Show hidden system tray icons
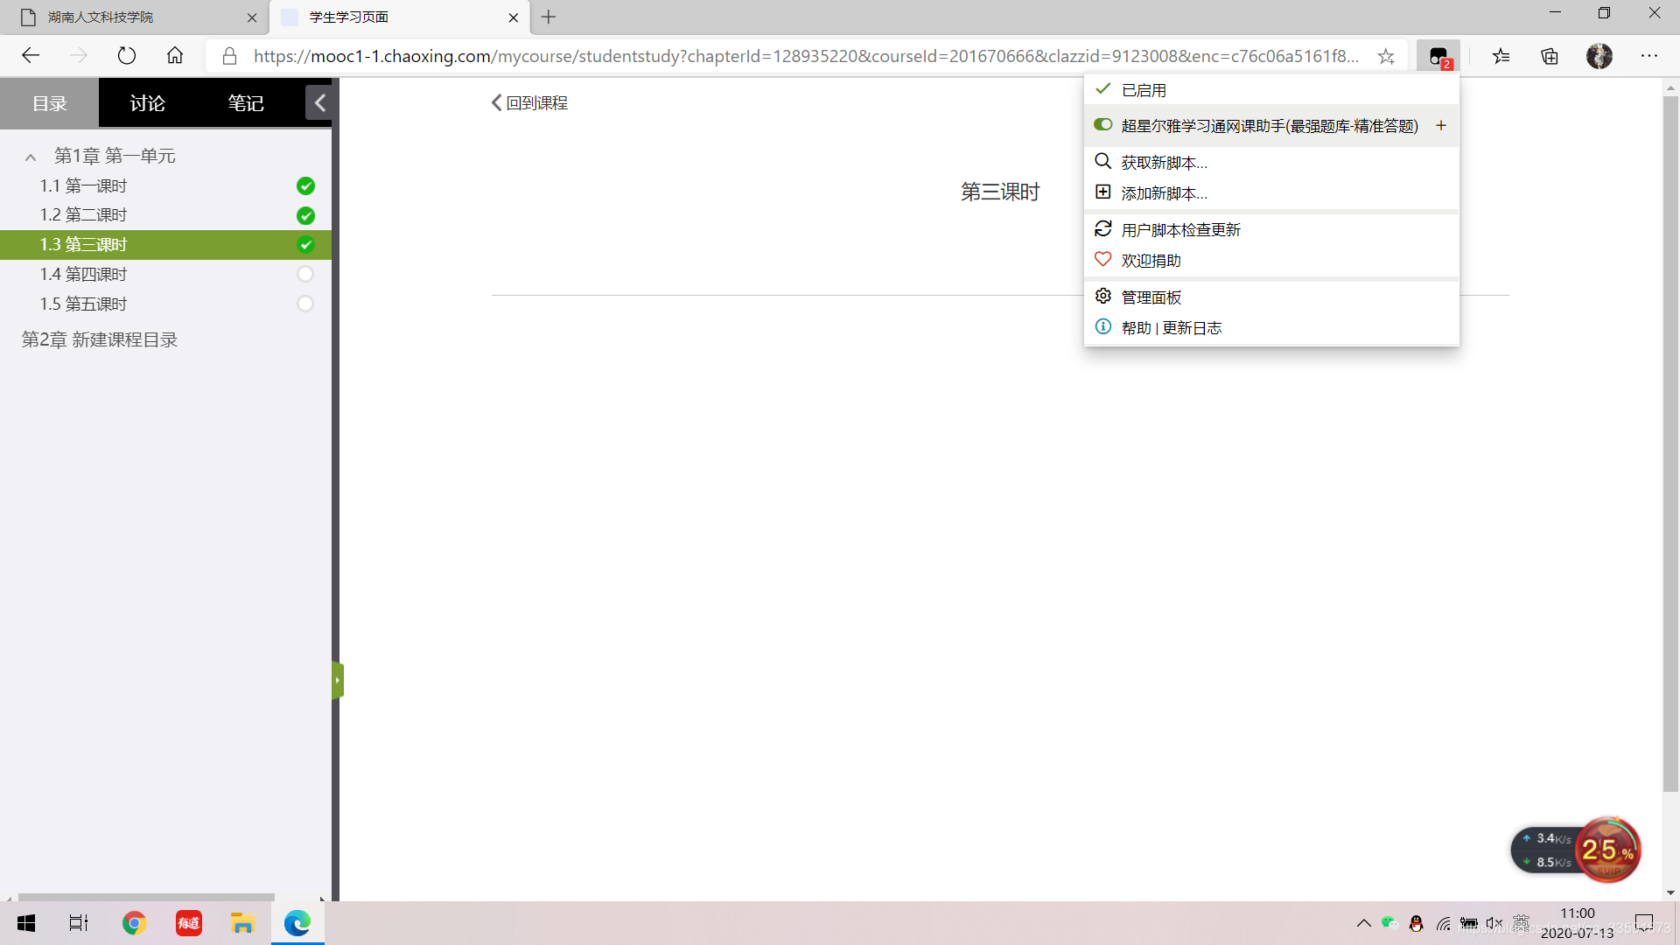 1363,923
